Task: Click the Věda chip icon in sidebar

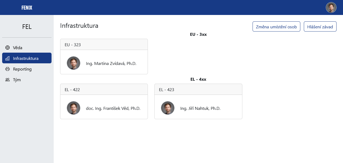Action: (8, 48)
